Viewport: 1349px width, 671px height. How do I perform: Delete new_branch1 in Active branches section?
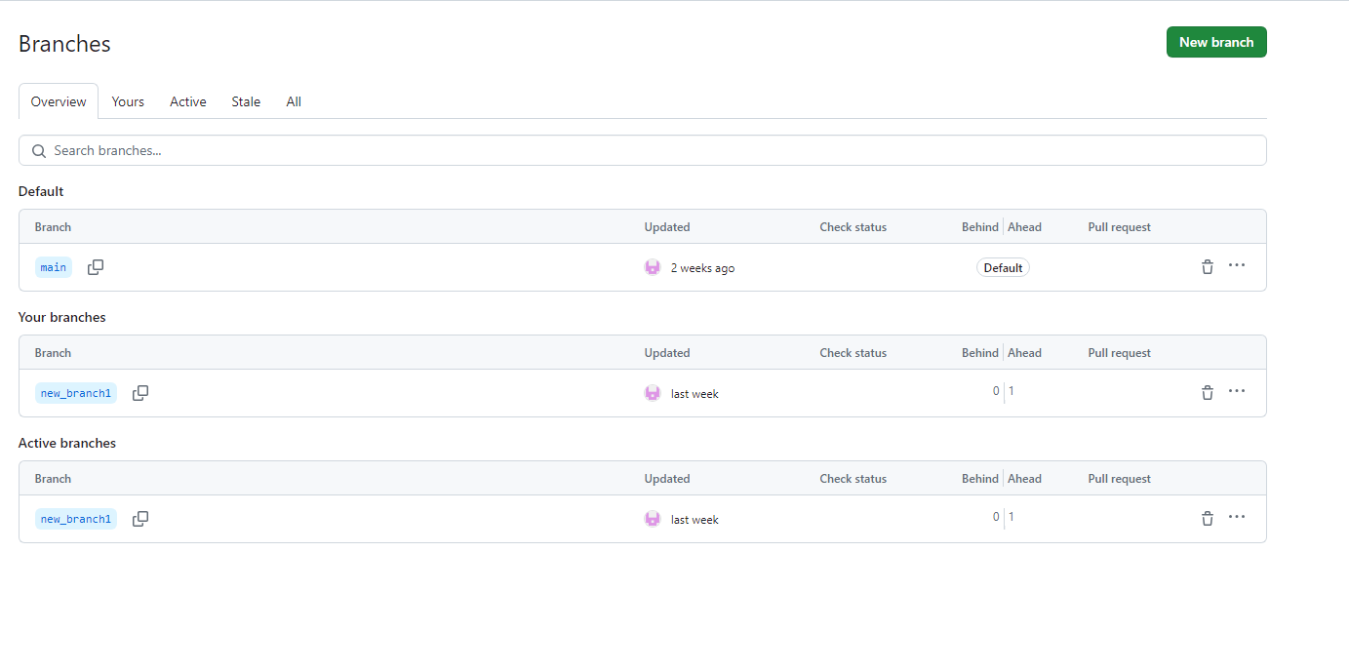pyautogui.click(x=1207, y=519)
